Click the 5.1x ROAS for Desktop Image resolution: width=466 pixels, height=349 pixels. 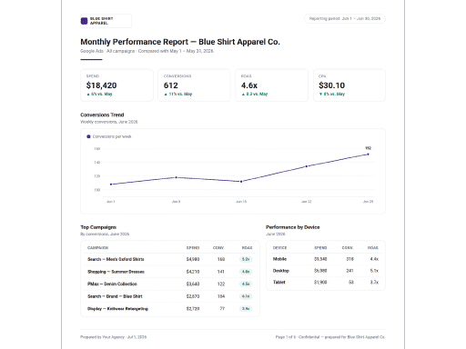(374, 271)
